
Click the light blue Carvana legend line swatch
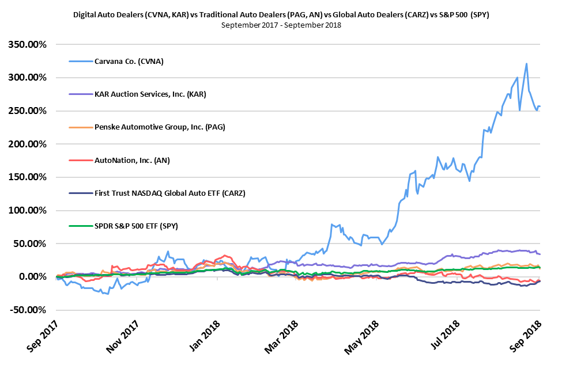click(81, 62)
